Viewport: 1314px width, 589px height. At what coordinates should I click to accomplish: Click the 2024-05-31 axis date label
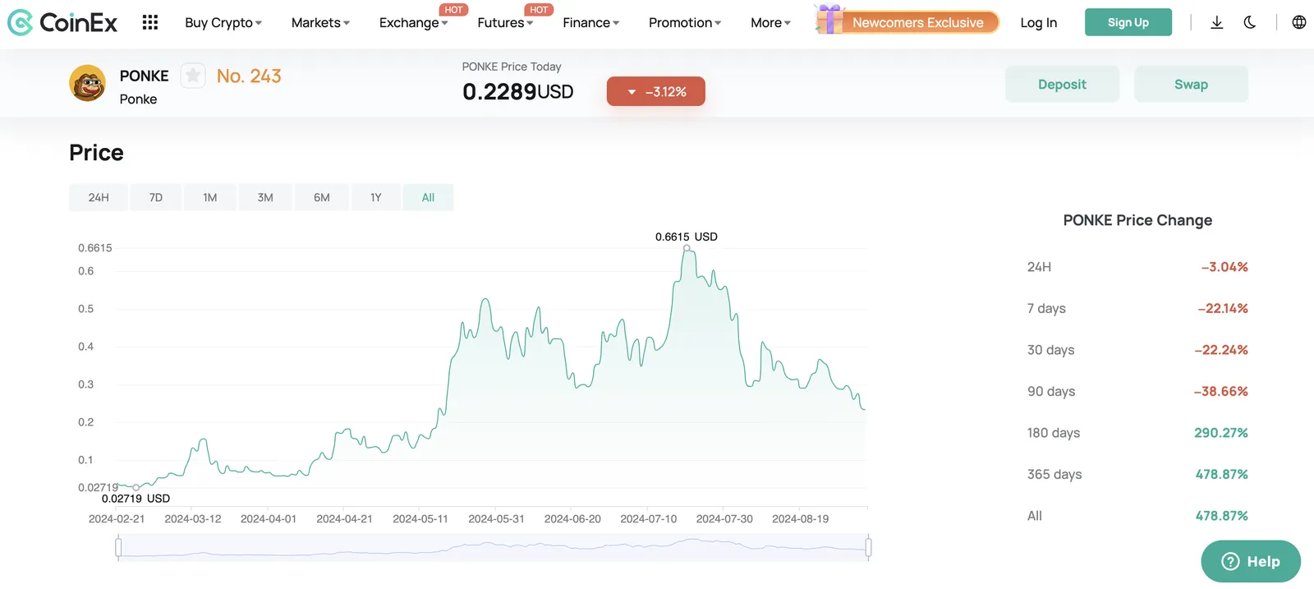click(x=496, y=519)
